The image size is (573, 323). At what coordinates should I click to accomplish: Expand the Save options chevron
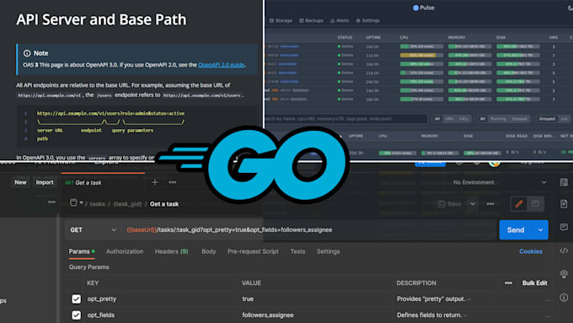point(473,204)
